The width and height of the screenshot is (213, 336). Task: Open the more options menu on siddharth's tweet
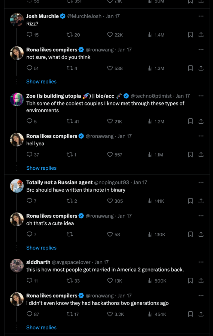[201, 262]
